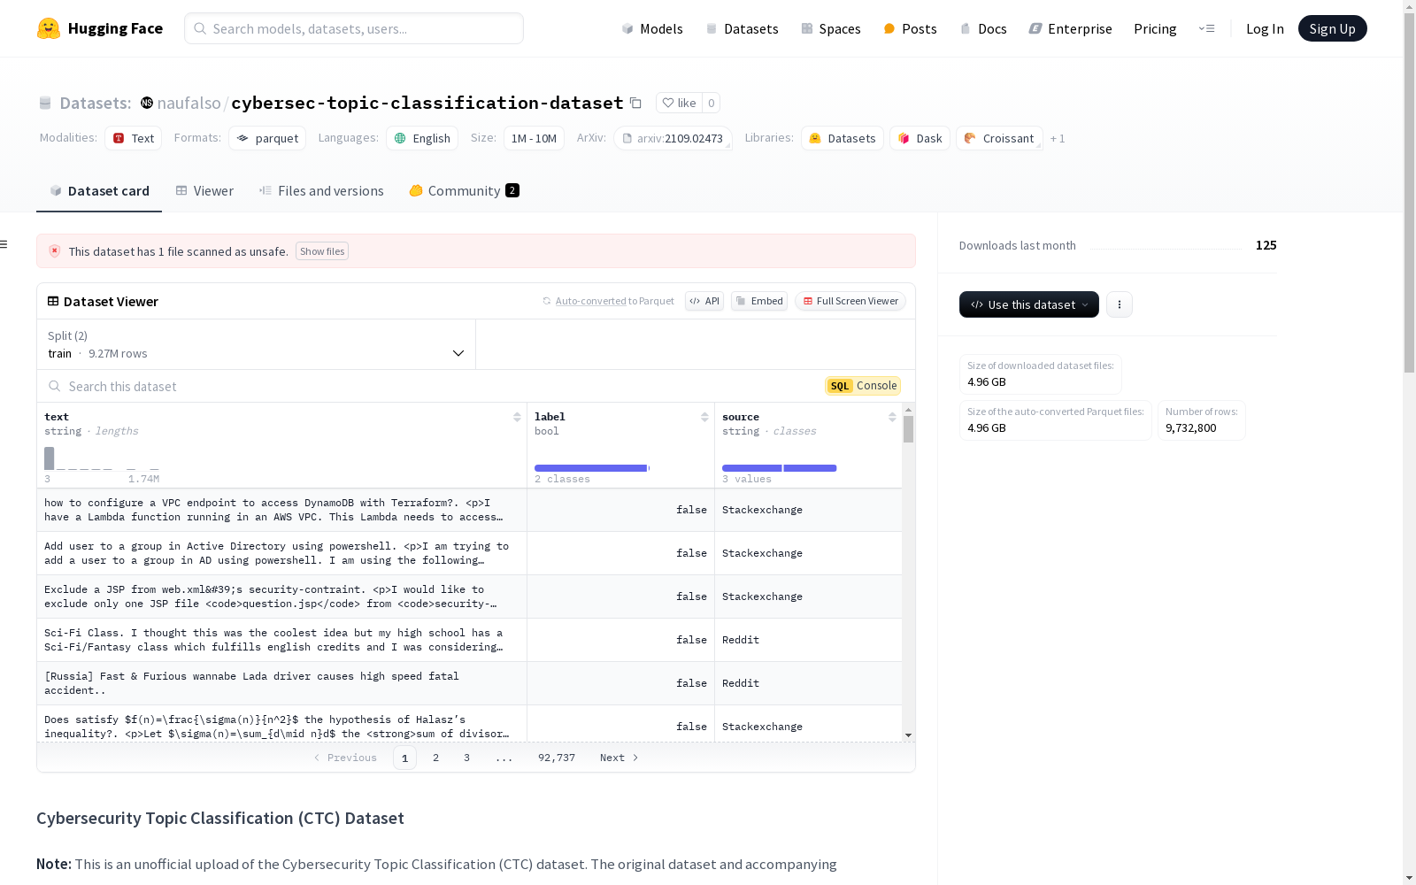
Task: Click the cybersec-topic-classification-dataset title
Action: (427, 103)
